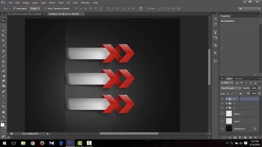Click the Layer 1 thumbnail

pyautogui.click(x=229, y=121)
